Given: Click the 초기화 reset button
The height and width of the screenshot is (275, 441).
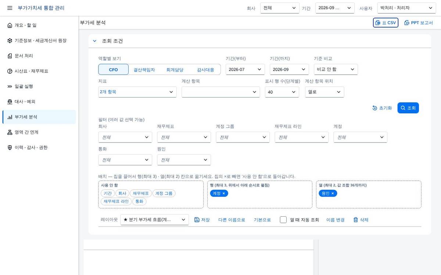Looking at the screenshot, I should 382,108.
